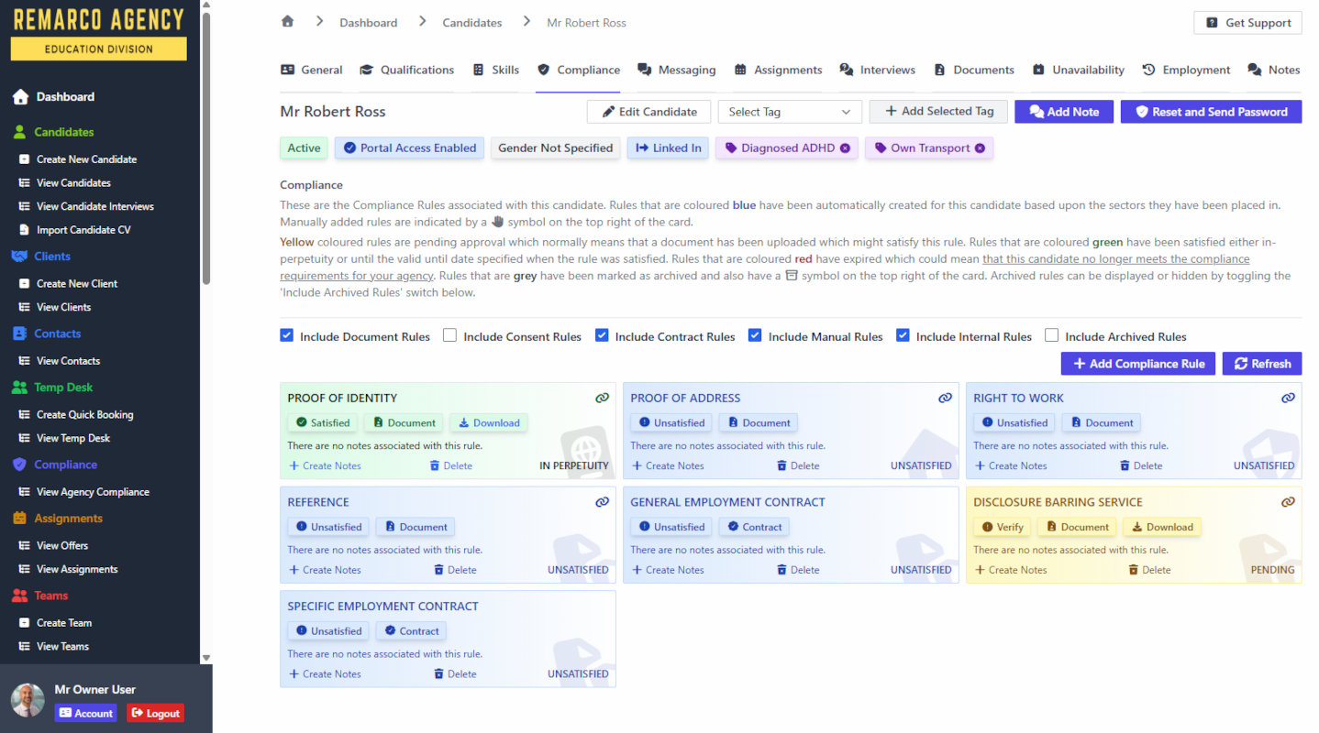1319x733 pixels.
Task: Toggle Include Internal Rules checkbox
Action: coord(903,336)
